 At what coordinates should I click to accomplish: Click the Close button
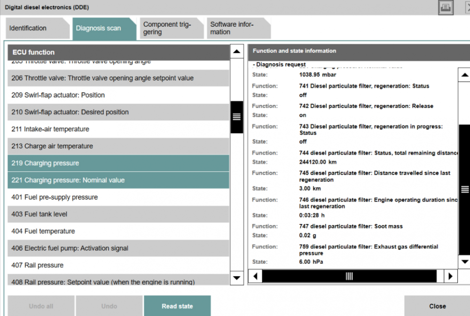tap(437, 306)
